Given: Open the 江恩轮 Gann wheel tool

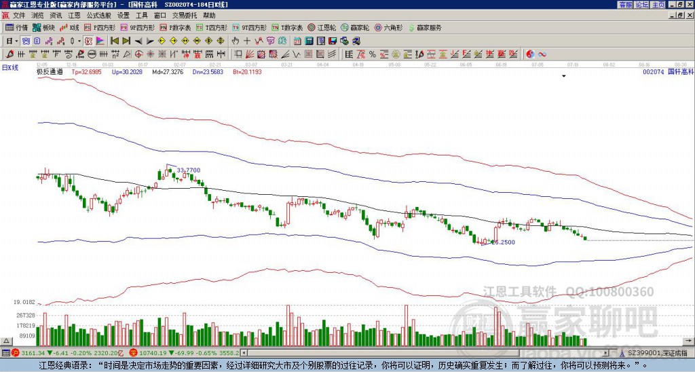Looking at the screenshot, I should (x=322, y=27).
